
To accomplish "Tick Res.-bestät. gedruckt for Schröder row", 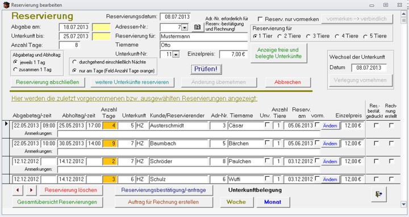I will coord(376,161).
